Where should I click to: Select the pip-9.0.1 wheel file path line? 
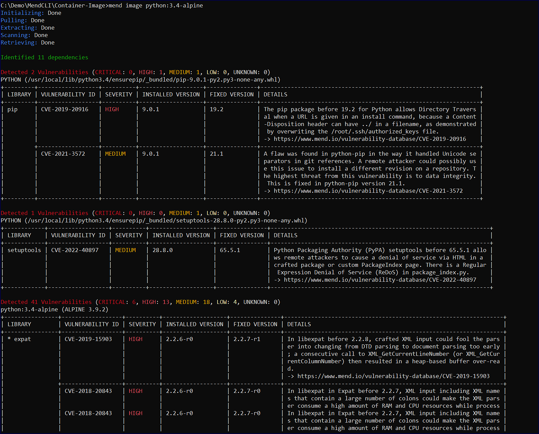tap(140, 80)
